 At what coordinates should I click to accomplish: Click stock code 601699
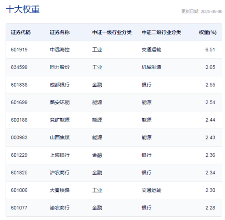[x=19, y=103]
